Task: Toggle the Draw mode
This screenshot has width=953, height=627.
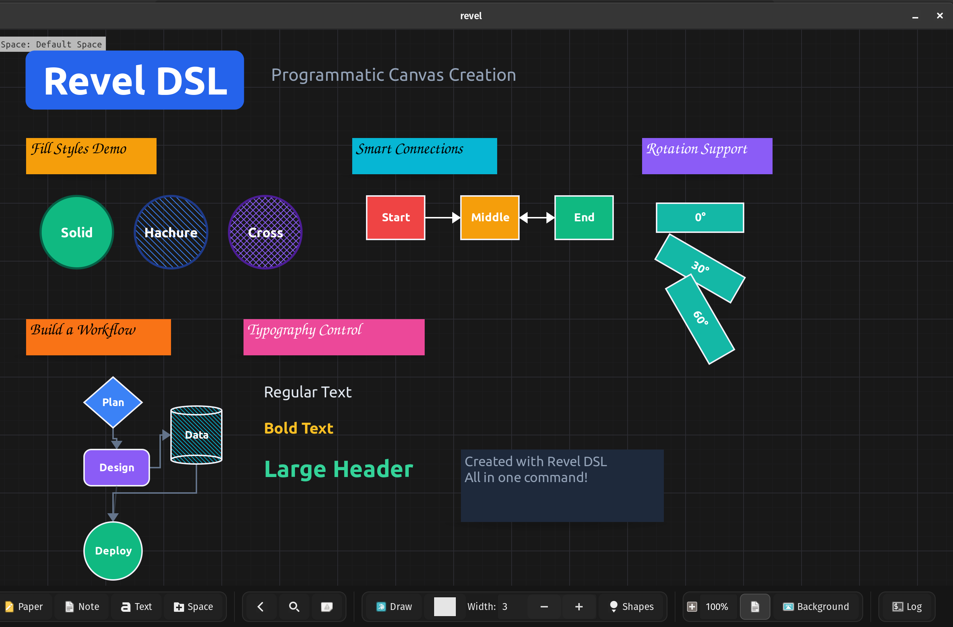Action: (x=394, y=607)
